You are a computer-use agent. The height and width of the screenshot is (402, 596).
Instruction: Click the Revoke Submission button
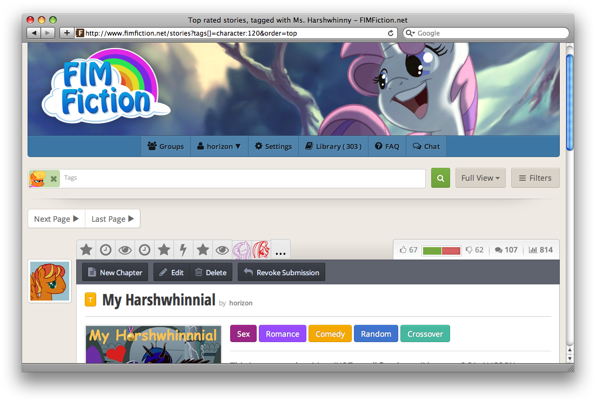pyautogui.click(x=282, y=272)
